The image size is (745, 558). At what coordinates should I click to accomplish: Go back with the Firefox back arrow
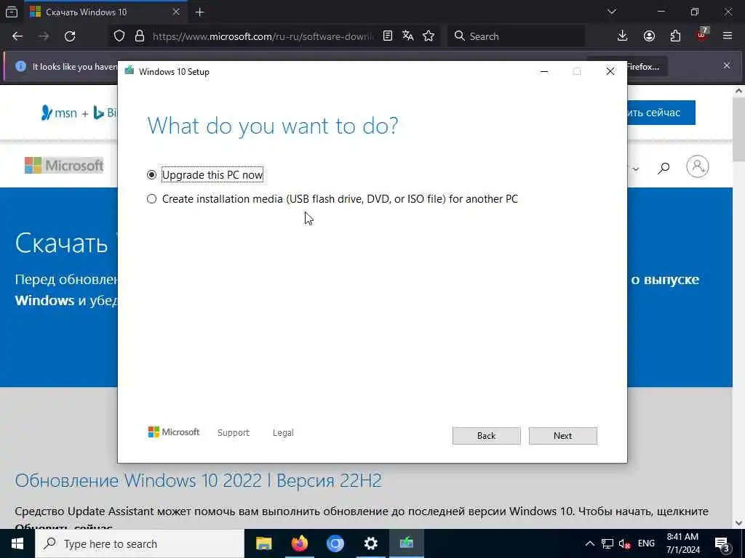pyautogui.click(x=17, y=36)
